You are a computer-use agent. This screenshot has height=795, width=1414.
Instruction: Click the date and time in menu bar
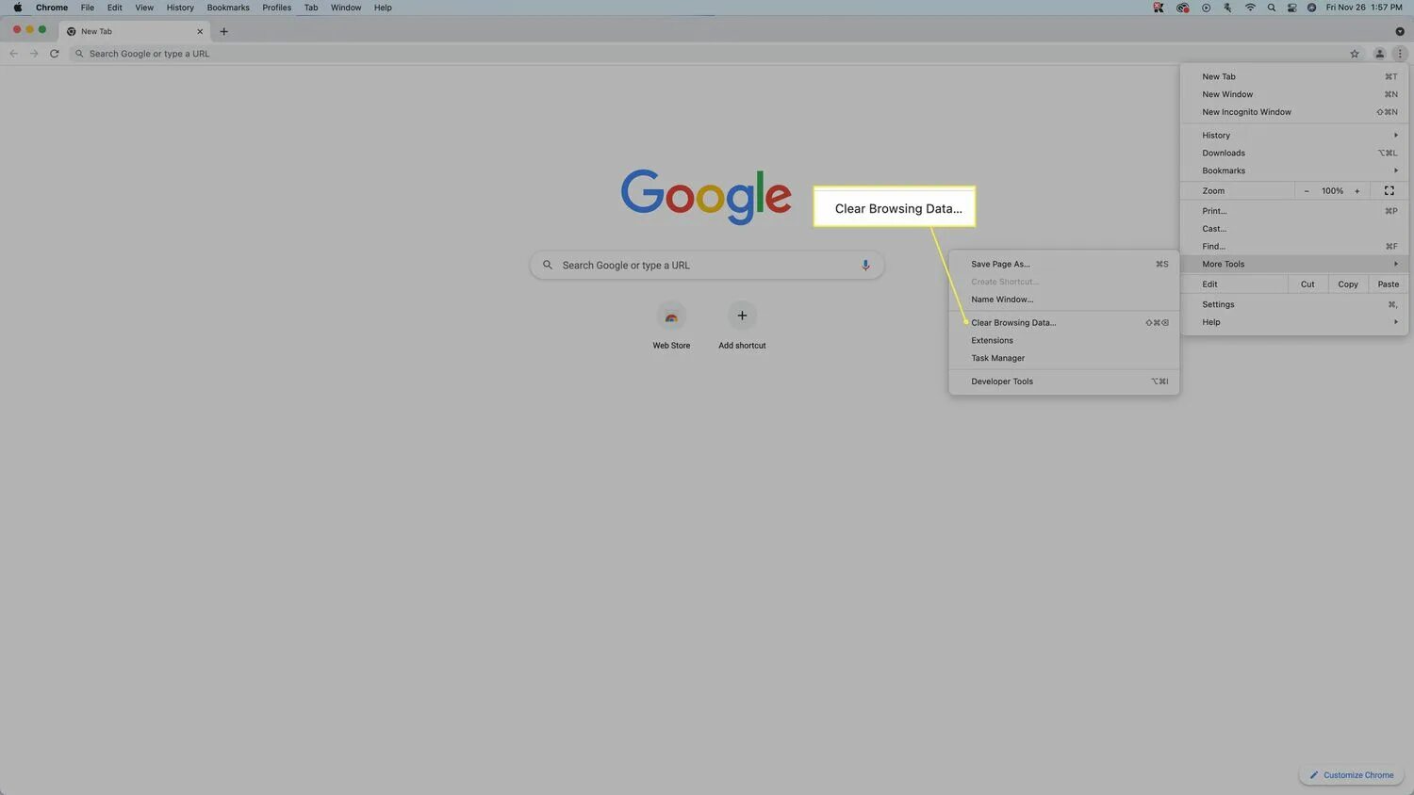tap(1364, 8)
